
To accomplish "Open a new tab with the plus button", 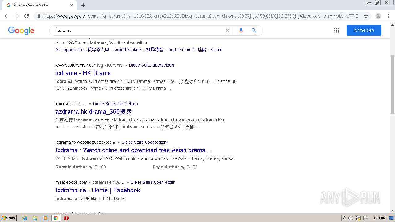I will 83,5.
